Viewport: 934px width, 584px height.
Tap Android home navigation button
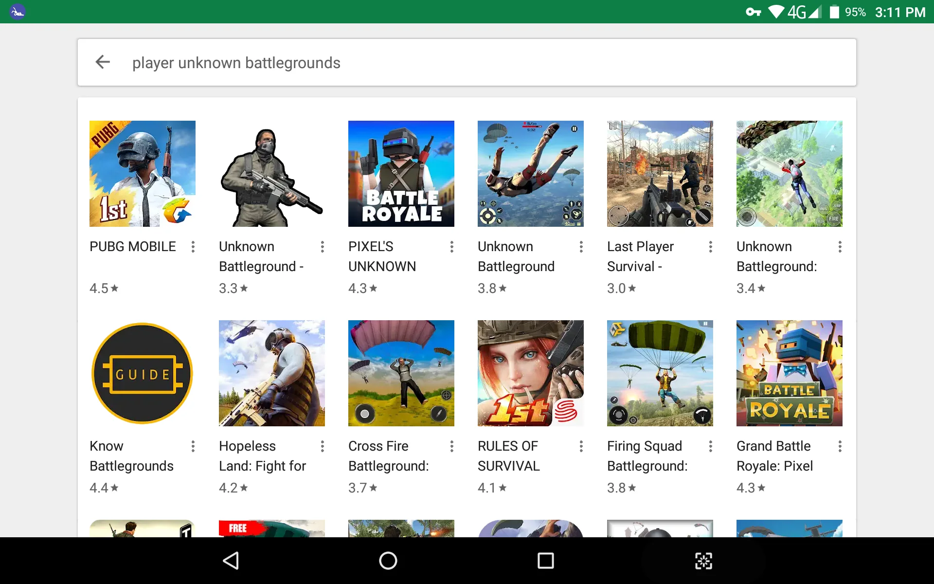pyautogui.click(x=388, y=561)
